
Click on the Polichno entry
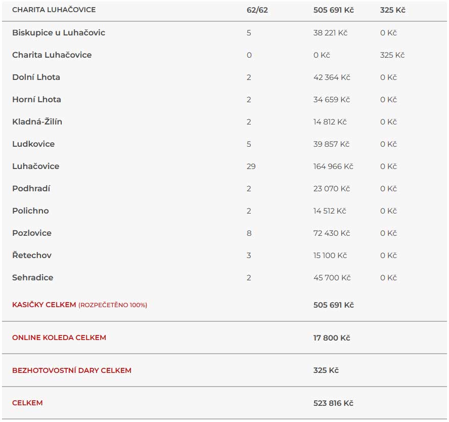(30, 211)
